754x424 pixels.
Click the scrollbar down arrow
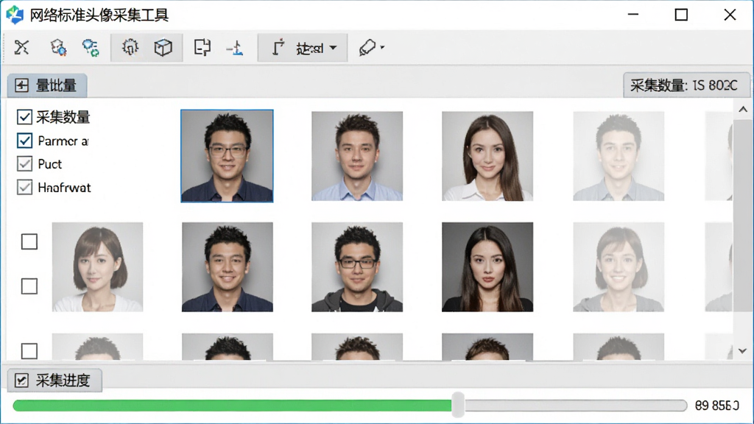[x=743, y=351]
